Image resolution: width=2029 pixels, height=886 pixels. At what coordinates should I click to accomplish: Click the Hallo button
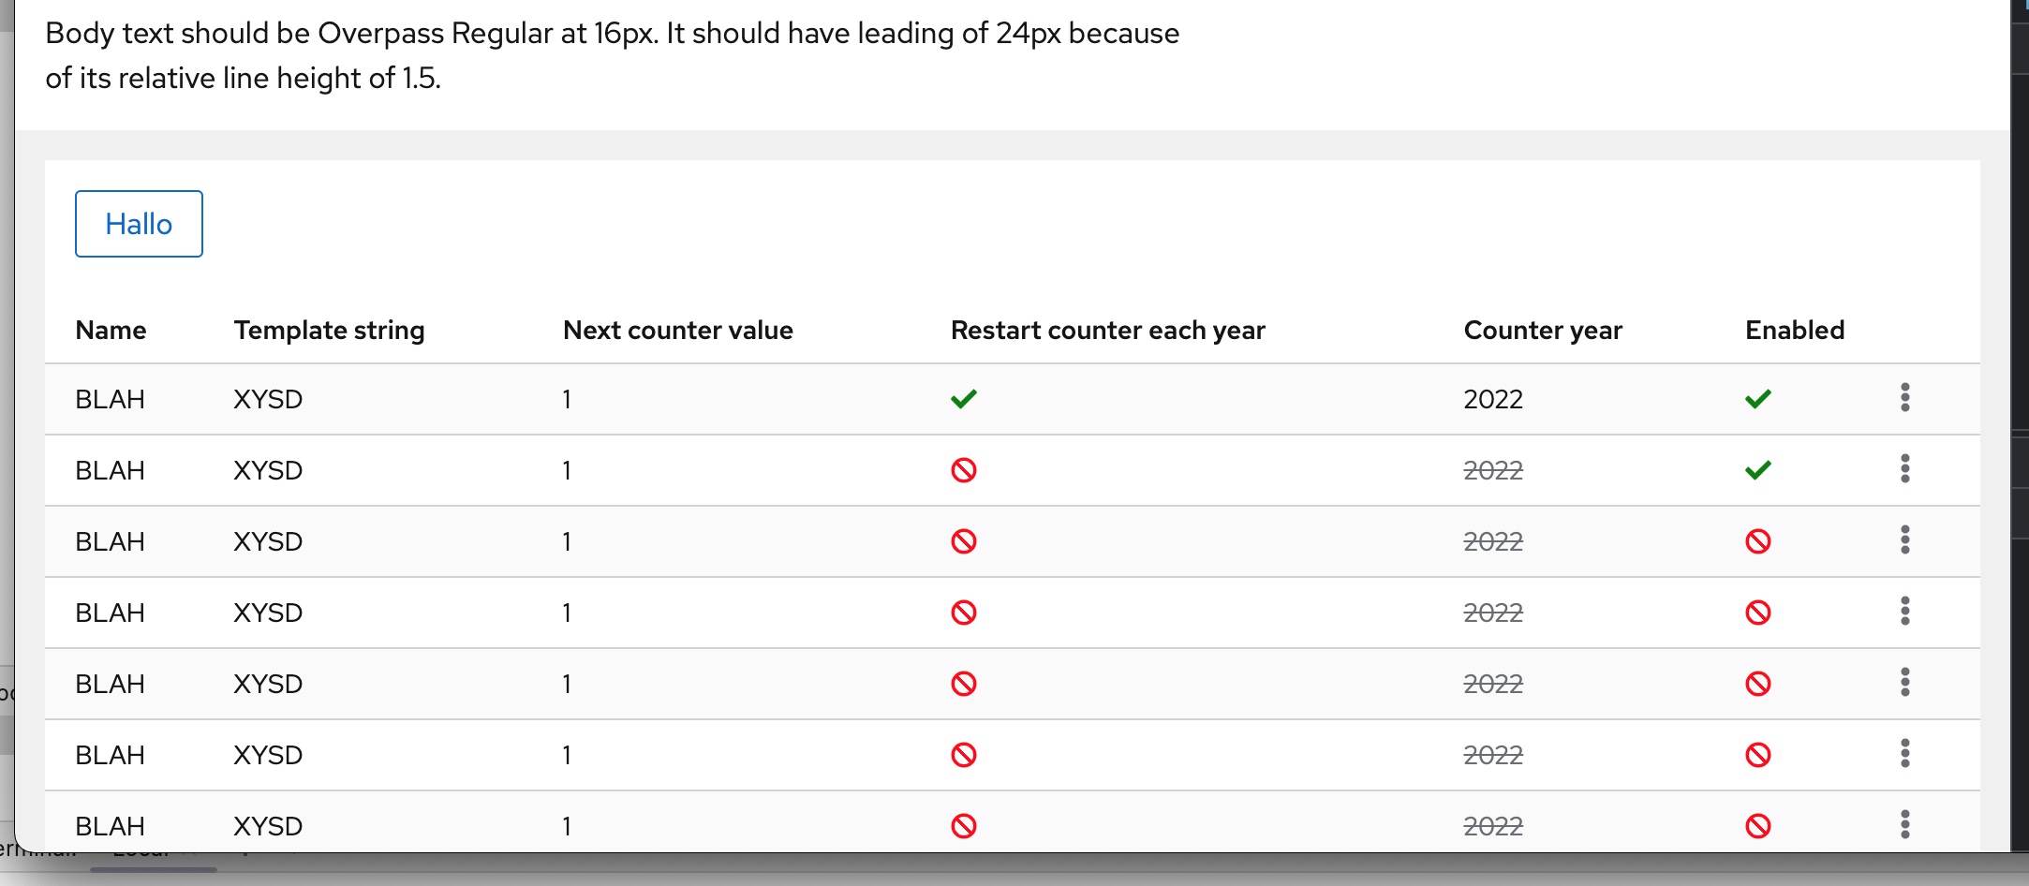(139, 224)
